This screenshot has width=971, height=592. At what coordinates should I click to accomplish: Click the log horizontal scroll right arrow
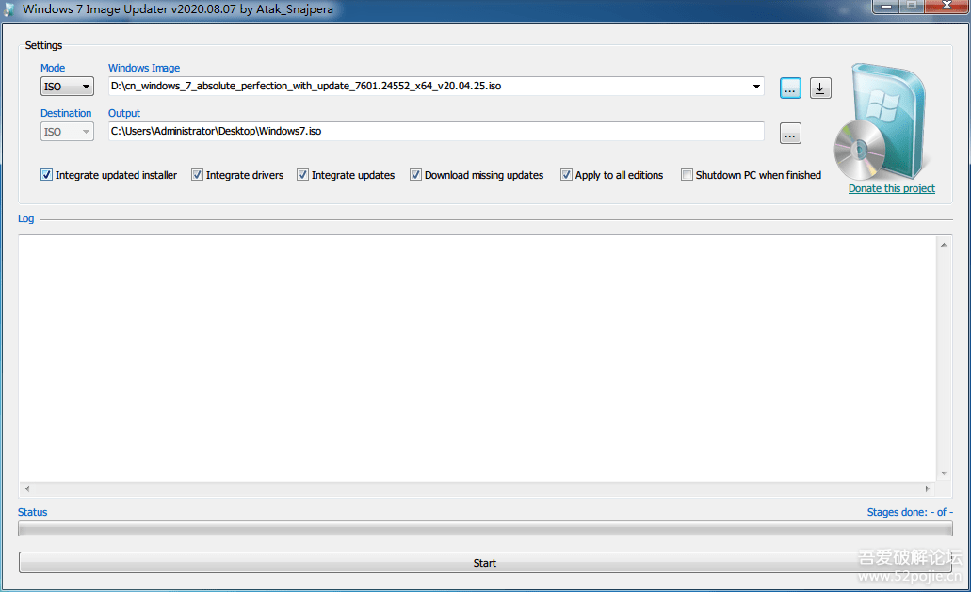click(927, 488)
